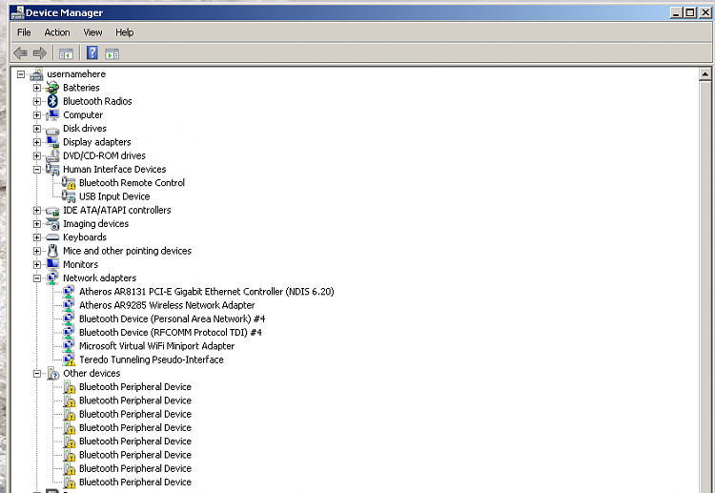The width and height of the screenshot is (715, 493).
Task: Click the Atheros AR8131 adapter icon
Action: tap(69, 292)
